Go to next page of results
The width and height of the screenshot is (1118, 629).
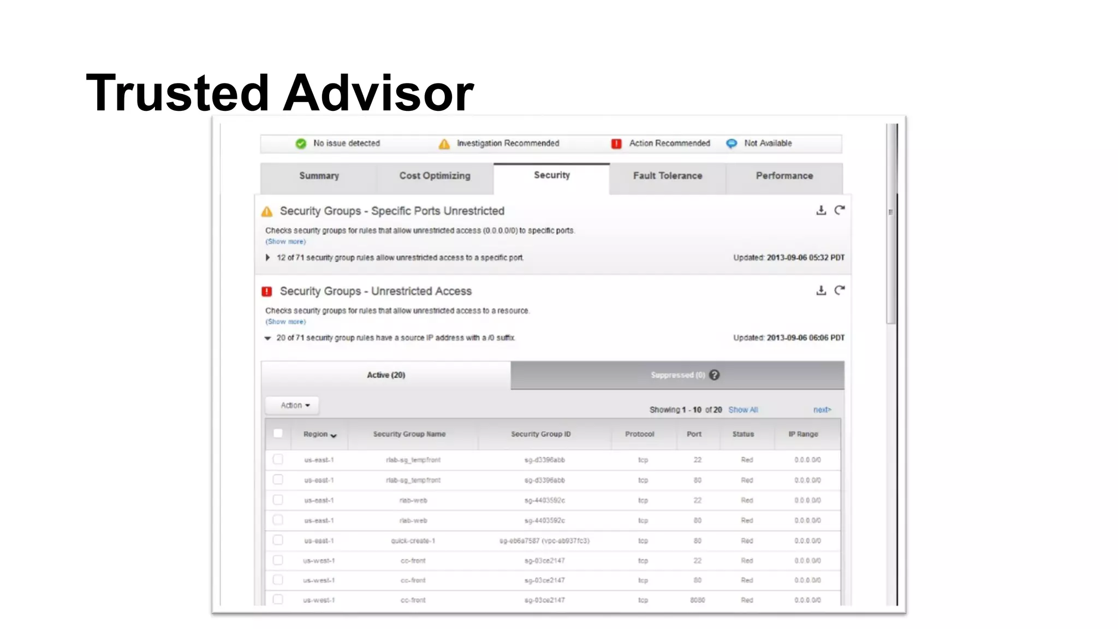click(822, 410)
